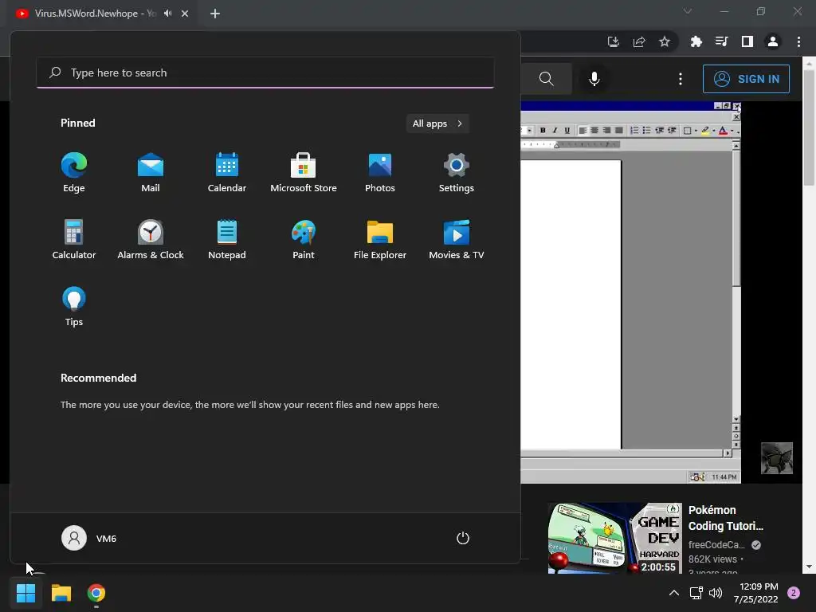Open volume control in system tray
The height and width of the screenshot is (612, 816).
click(x=716, y=593)
